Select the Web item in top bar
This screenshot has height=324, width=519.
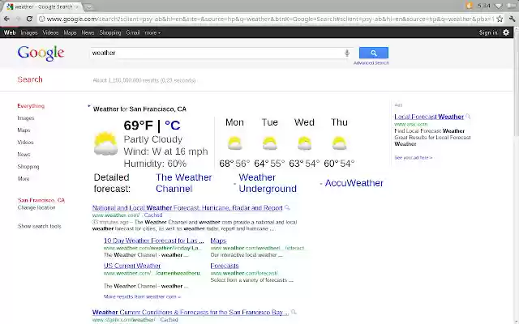tap(10, 32)
